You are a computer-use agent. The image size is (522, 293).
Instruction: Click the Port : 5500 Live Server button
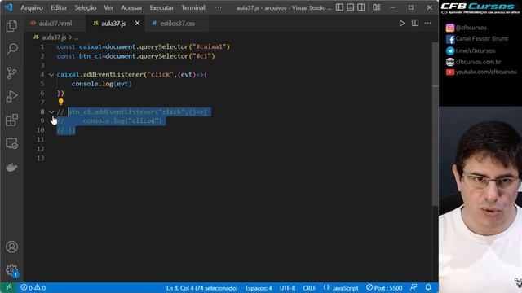pyautogui.click(x=384, y=287)
